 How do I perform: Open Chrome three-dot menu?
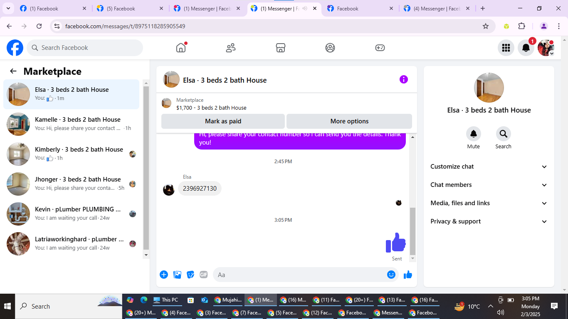pos(558,26)
